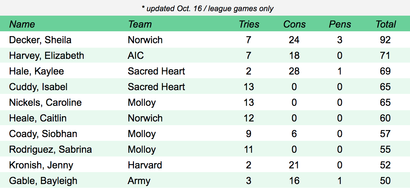Select the Decker, Sheila name cell
The height and width of the screenshot is (190, 410).
(x=40, y=40)
